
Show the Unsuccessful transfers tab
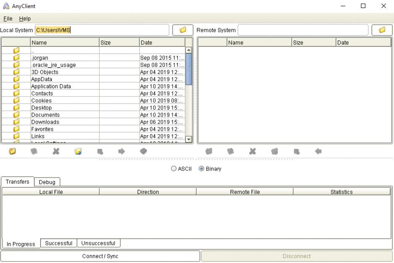[x=98, y=243]
